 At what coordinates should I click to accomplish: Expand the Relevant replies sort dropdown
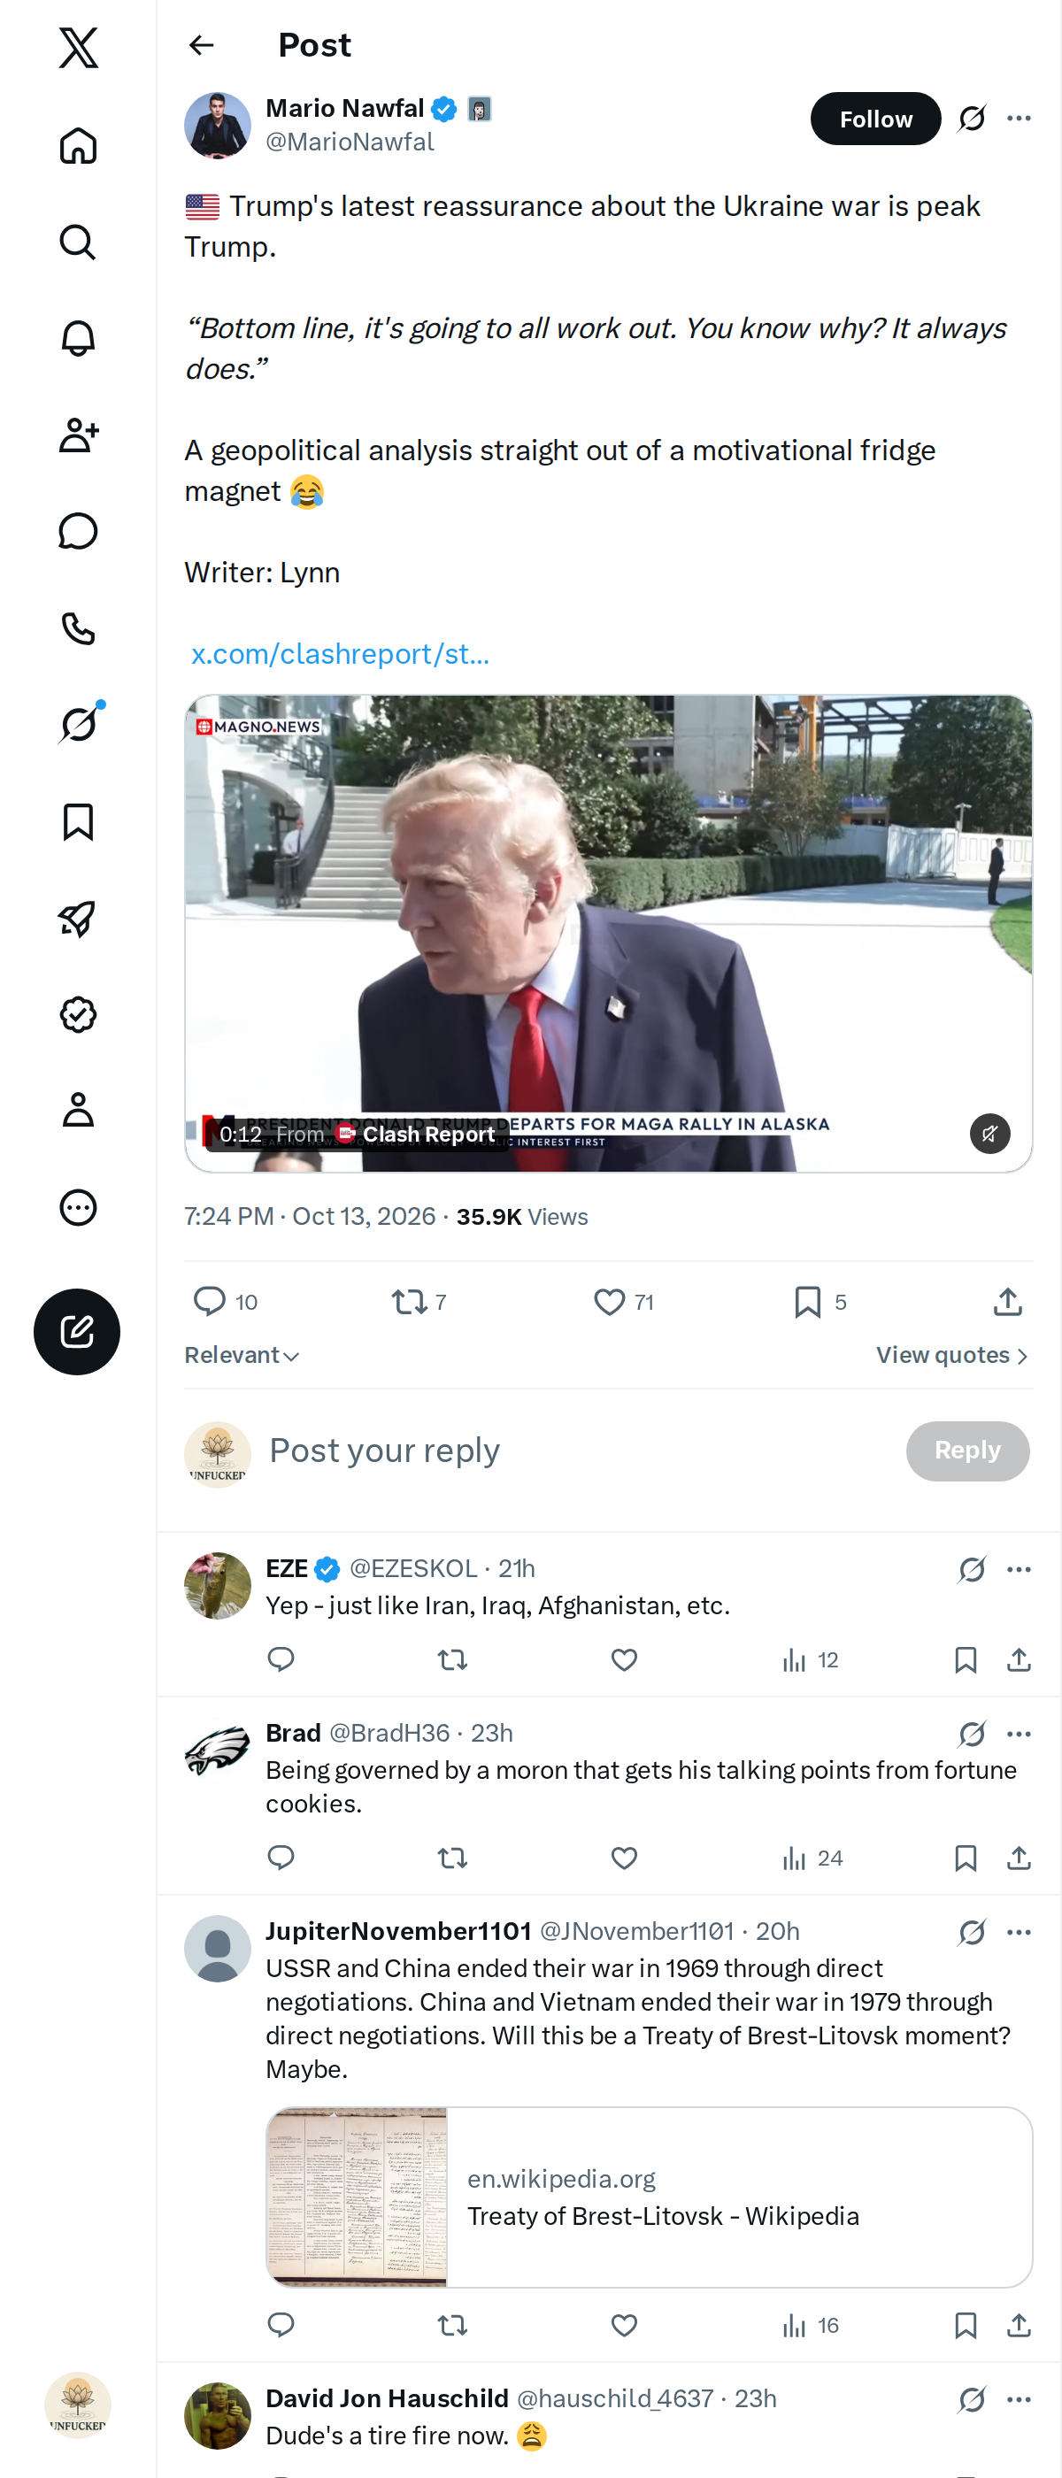pyautogui.click(x=242, y=1354)
